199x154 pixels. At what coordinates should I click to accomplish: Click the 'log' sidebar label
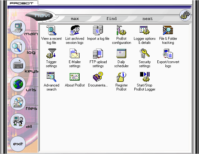tap(31, 53)
